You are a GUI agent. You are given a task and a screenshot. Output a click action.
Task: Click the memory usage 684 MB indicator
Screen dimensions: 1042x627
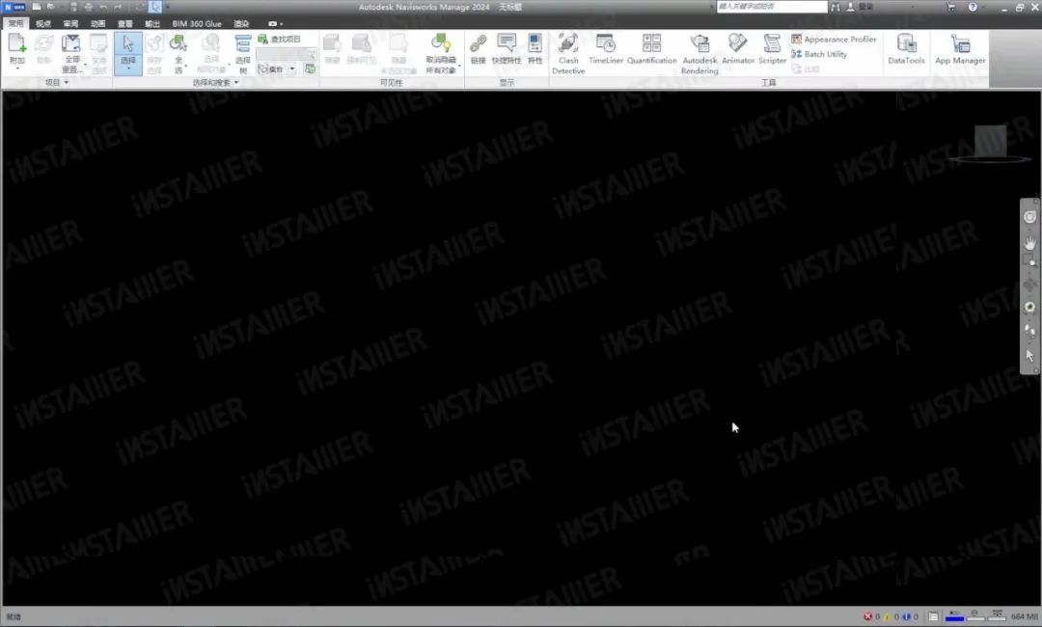tap(1024, 616)
